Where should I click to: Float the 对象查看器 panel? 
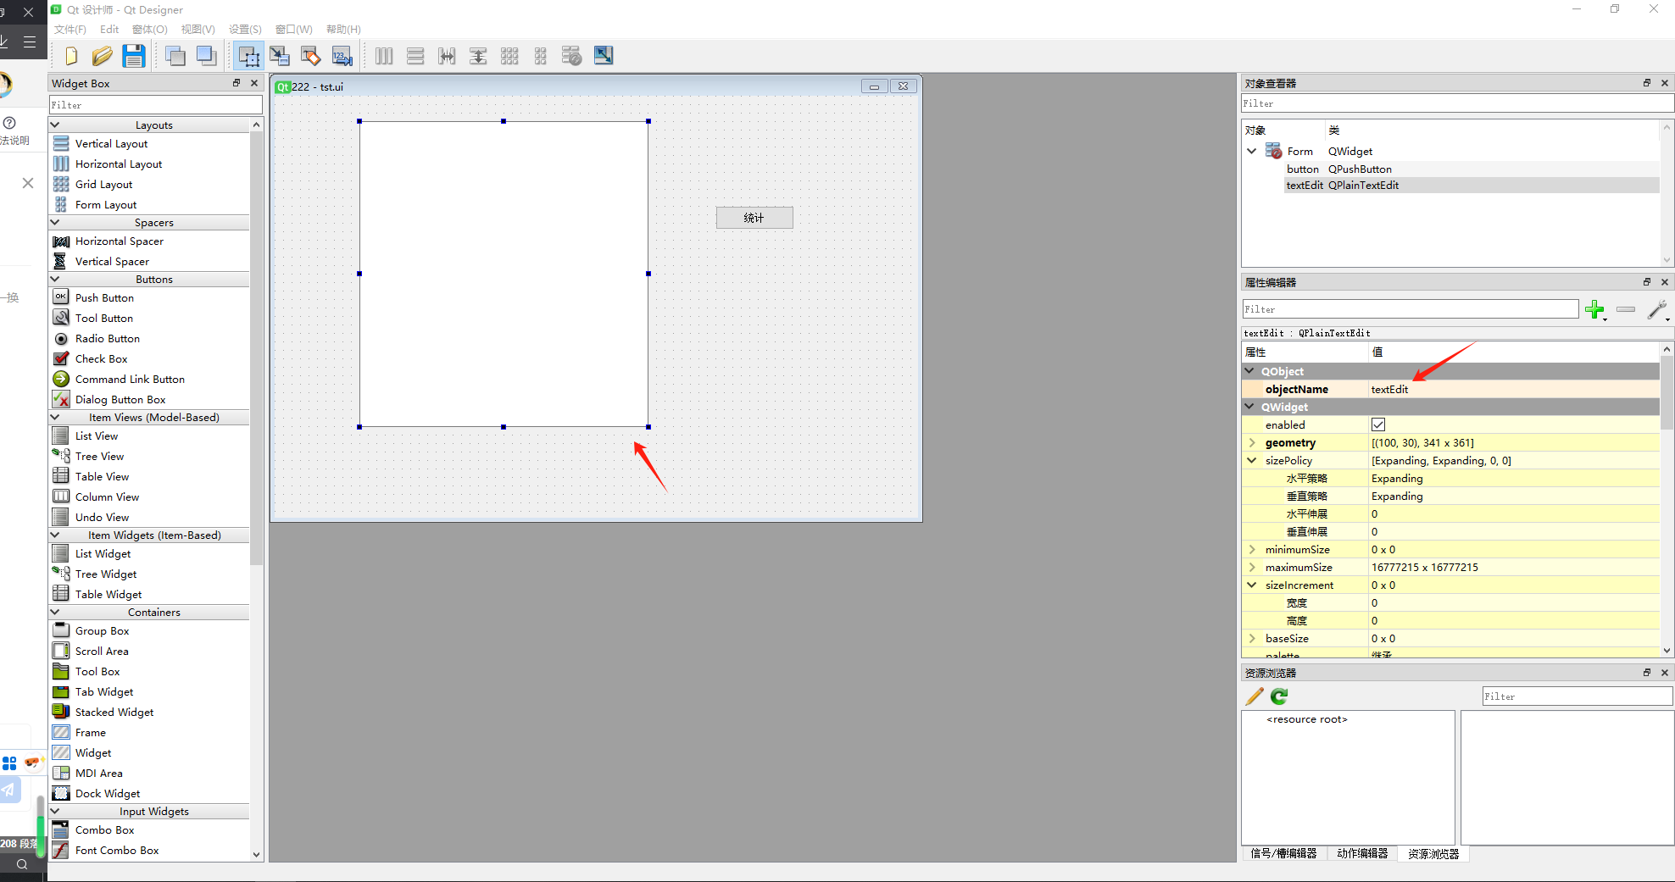(1647, 83)
